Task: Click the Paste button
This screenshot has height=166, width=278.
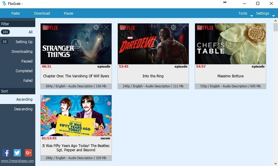Action: (15, 13)
